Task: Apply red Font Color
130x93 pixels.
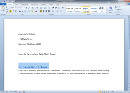Action: click(x=36, y=11)
